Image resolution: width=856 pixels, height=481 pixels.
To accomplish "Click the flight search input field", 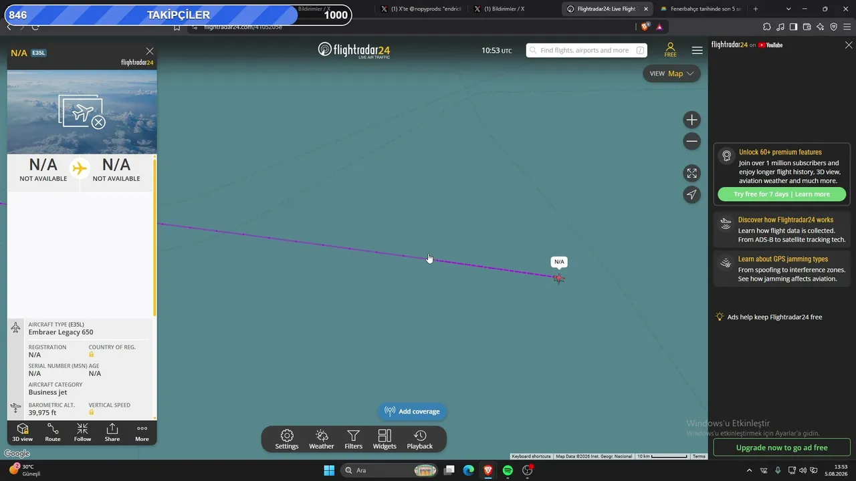I will click(x=586, y=50).
